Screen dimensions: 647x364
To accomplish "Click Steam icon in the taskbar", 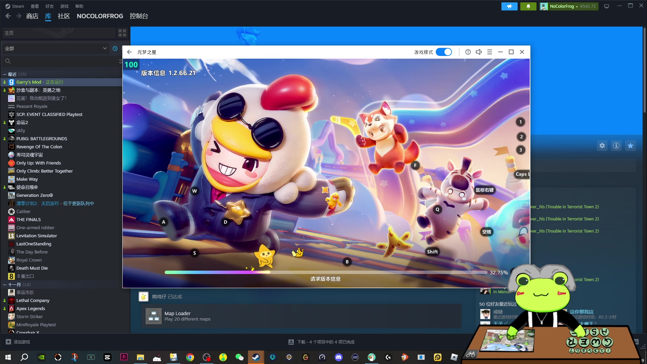I will click(256, 357).
